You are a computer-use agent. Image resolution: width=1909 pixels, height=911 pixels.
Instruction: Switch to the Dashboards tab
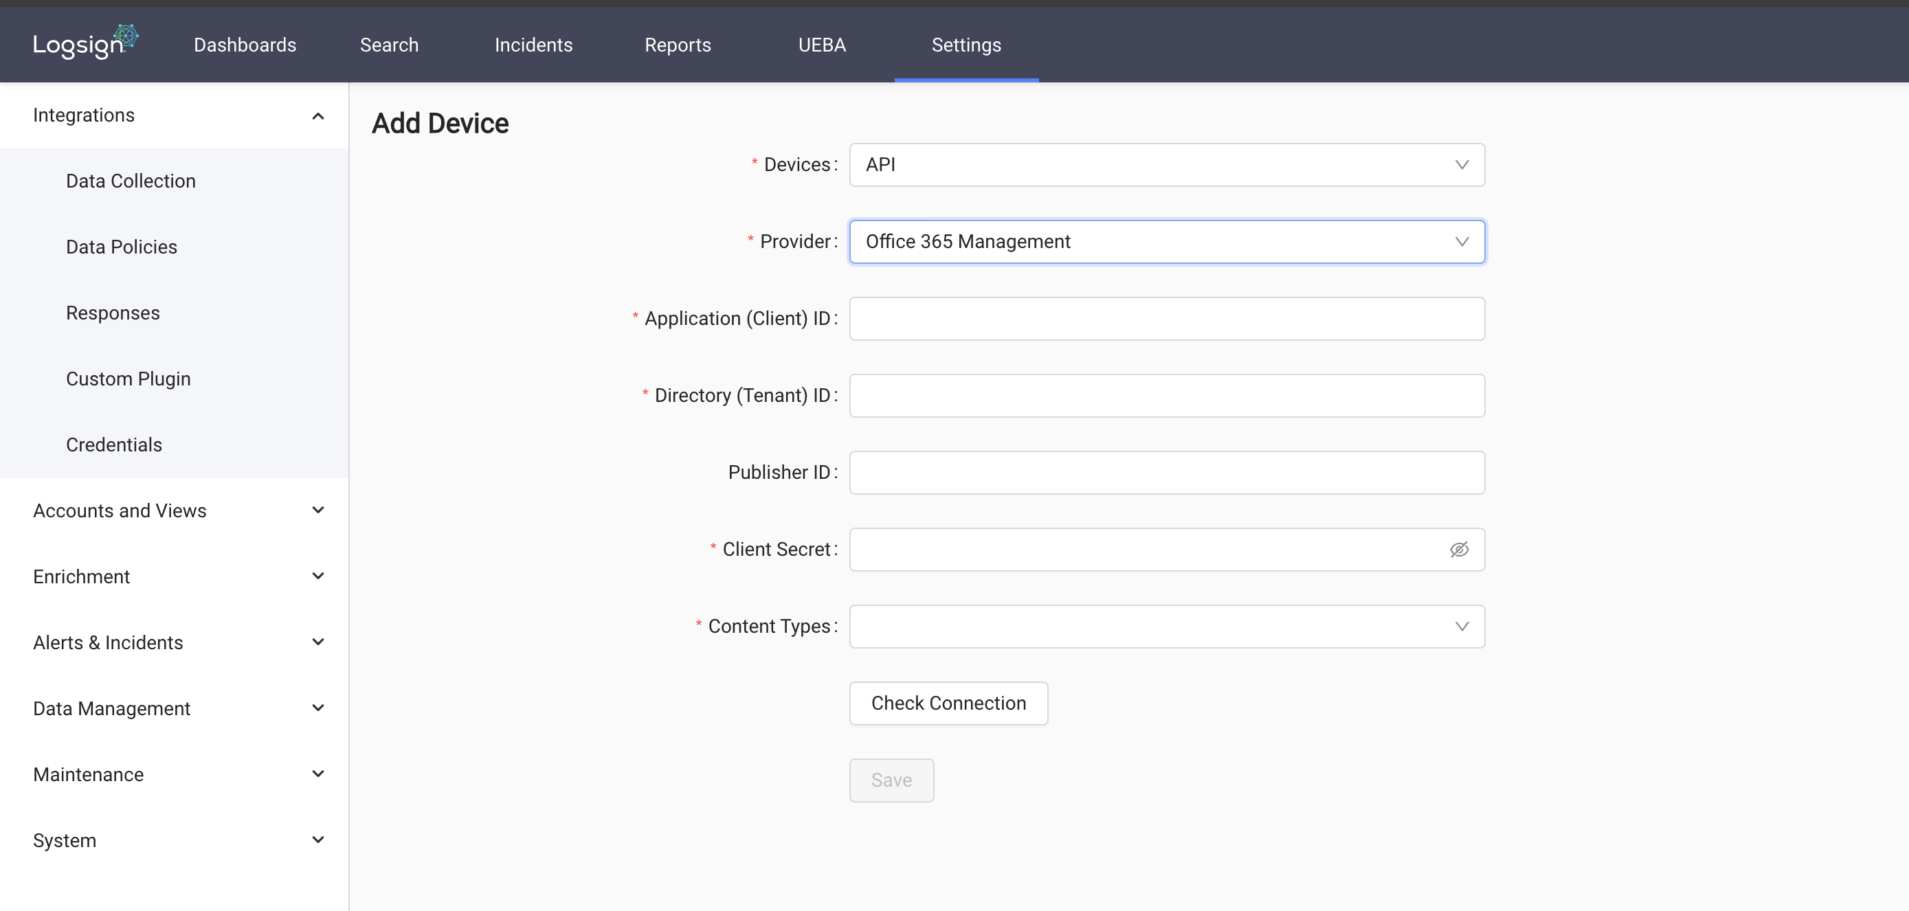(x=245, y=45)
